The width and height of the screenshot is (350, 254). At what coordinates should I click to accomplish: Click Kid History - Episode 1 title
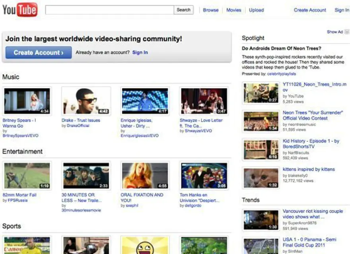click(311, 144)
